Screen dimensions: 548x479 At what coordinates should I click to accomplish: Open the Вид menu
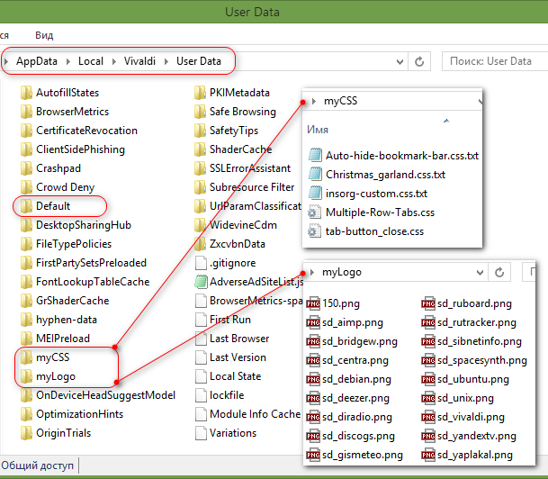44,34
